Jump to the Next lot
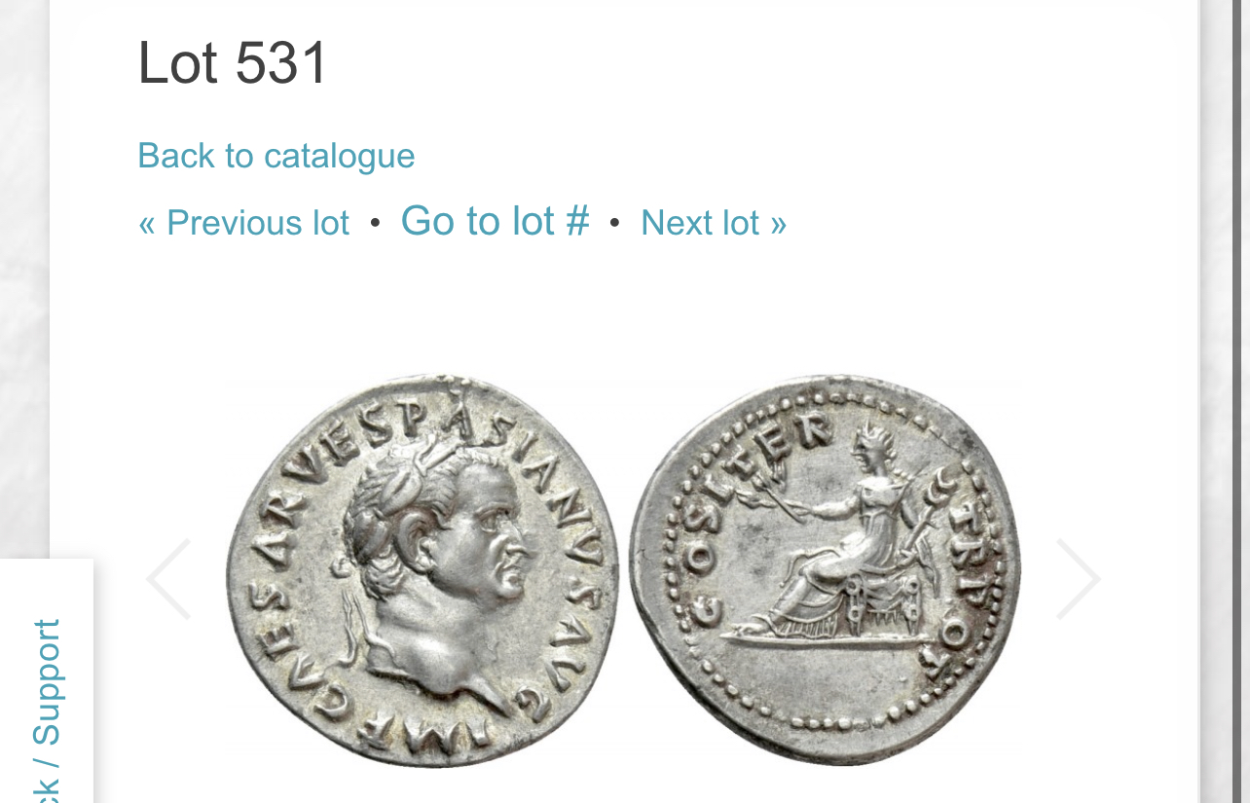1250x803 pixels. (x=714, y=223)
